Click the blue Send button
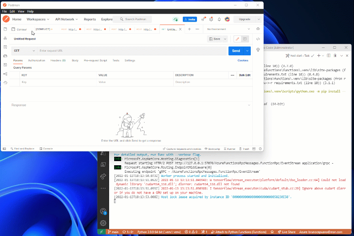 236,51
